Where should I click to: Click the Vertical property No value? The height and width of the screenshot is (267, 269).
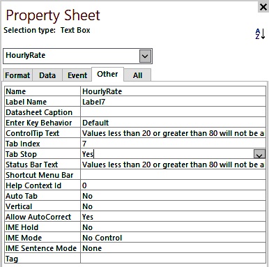173,206
